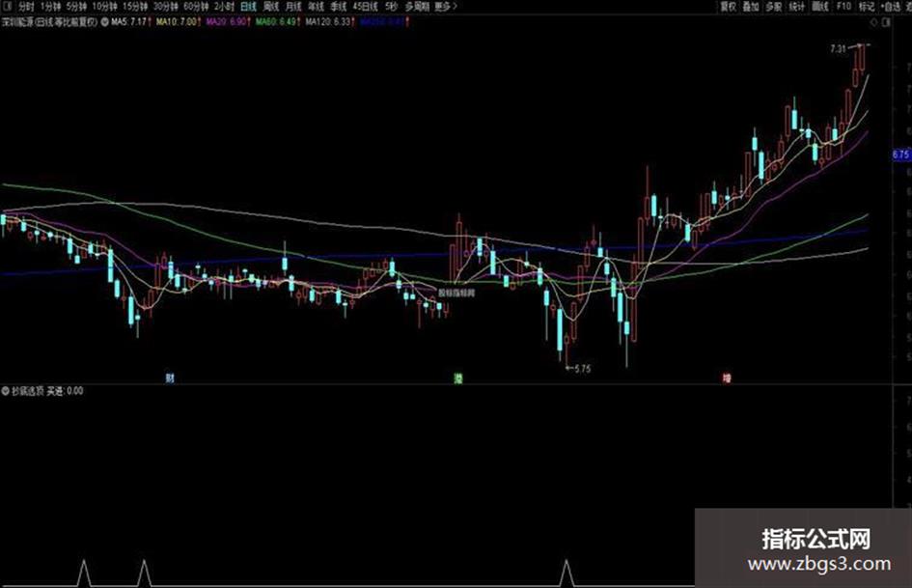Viewport: 912px width, 588px height.
Task: Click the 5.75 low price label
Action: click(x=582, y=369)
